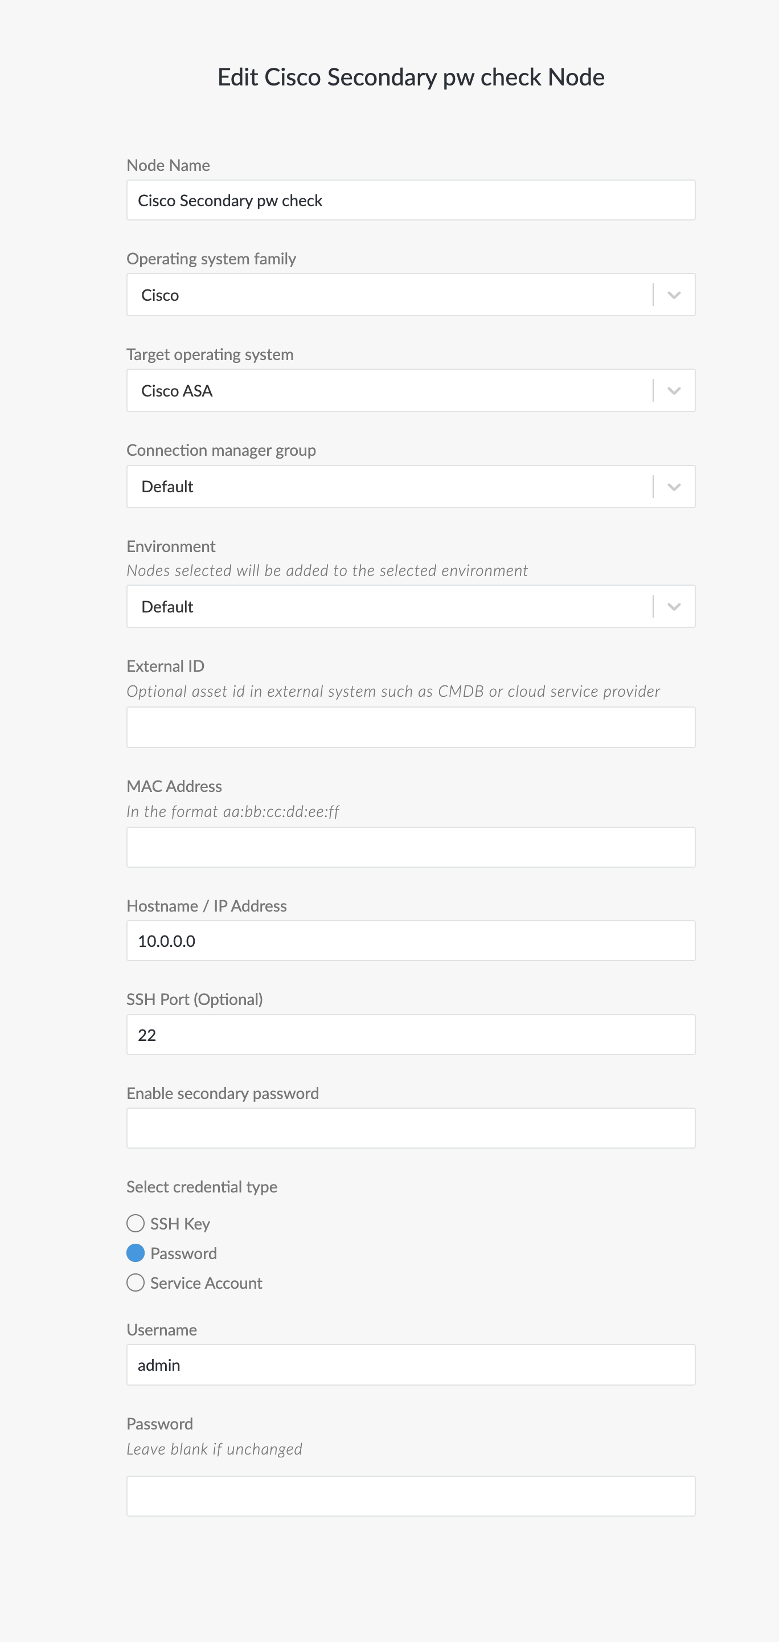Select the Service Account credential type

point(135,1282)
